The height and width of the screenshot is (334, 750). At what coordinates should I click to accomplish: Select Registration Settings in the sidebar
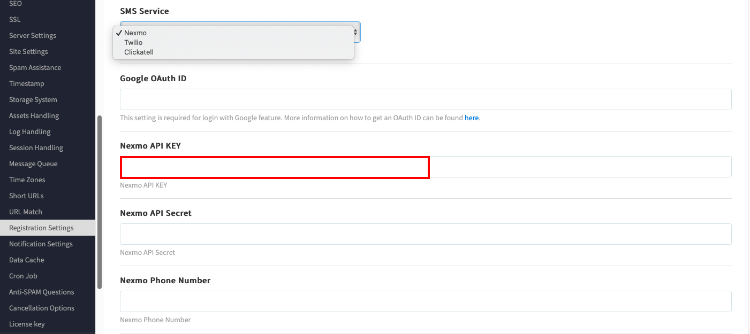pos(48,228)
